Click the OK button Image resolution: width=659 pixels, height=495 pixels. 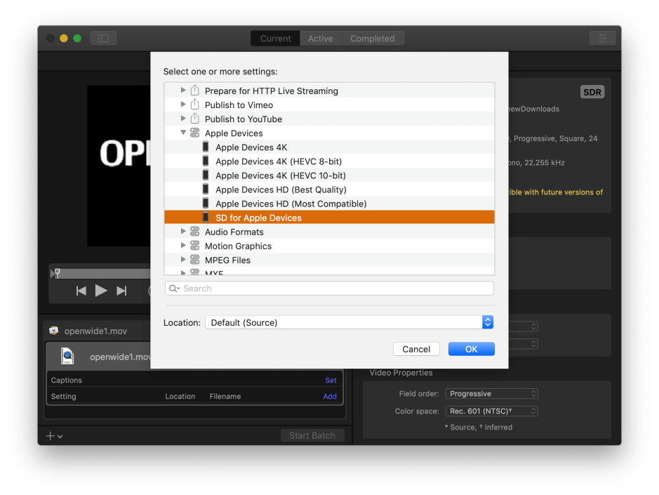(x=471, y=349)
